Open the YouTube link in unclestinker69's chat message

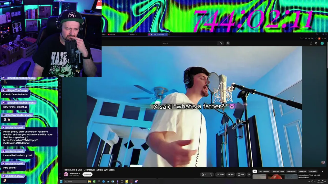[x=20, y=142]
